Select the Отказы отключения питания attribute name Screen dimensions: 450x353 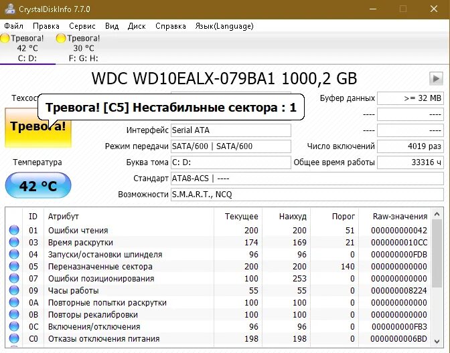(104, 339)
